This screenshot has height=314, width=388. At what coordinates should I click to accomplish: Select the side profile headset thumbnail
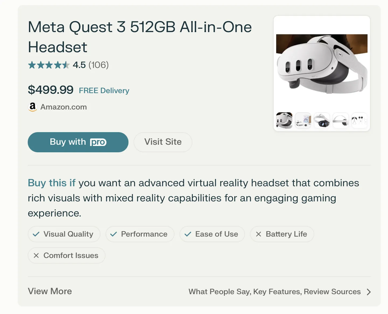coord(341,120)
